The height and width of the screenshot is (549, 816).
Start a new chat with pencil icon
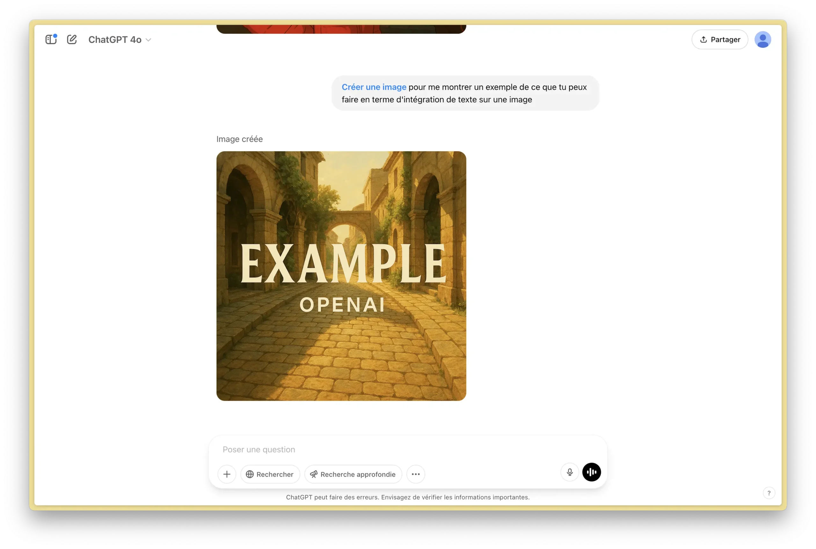[72, 39]
